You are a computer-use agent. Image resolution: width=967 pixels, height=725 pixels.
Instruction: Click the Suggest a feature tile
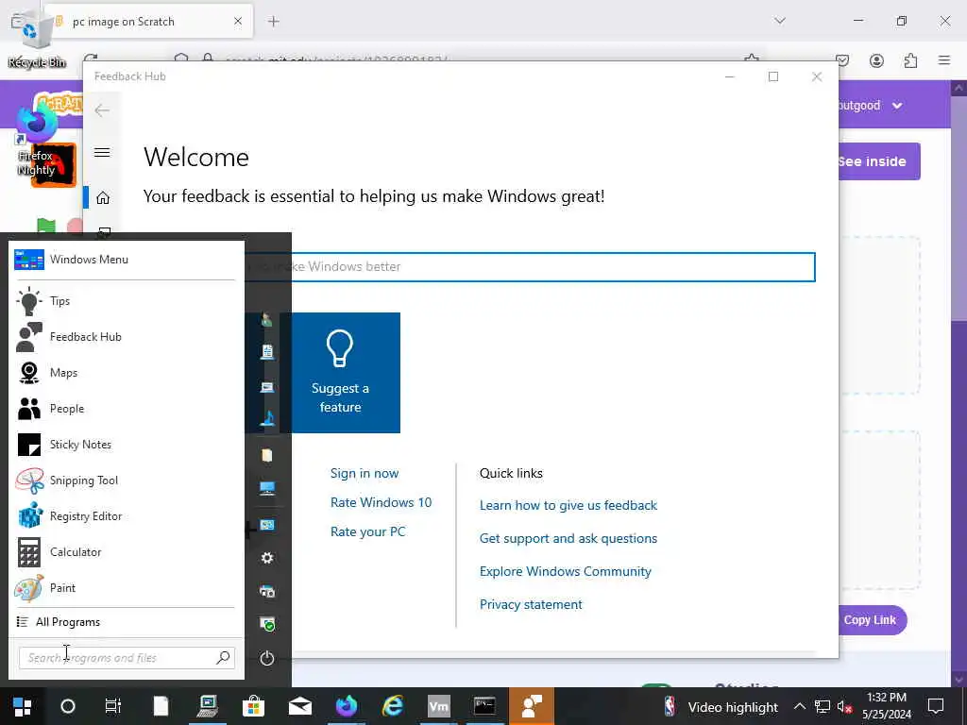[340, 373]
